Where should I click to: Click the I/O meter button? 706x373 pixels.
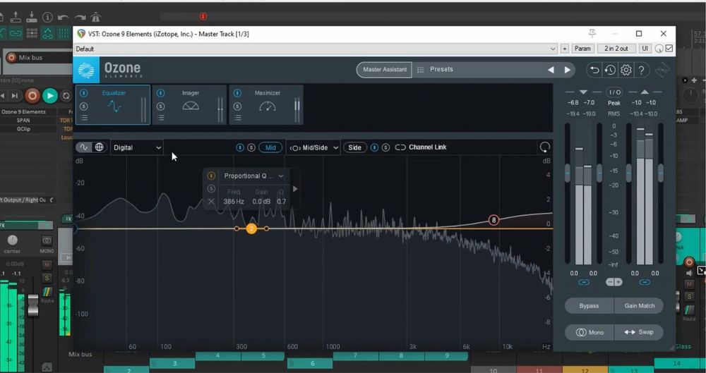[x=614, y=92]
